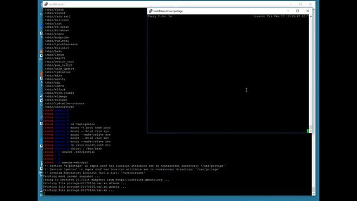Click the './sbin/fsck.cramfs' line
Image resolution: width=357 pixels, height=201 pixels.
click(59, 93)
